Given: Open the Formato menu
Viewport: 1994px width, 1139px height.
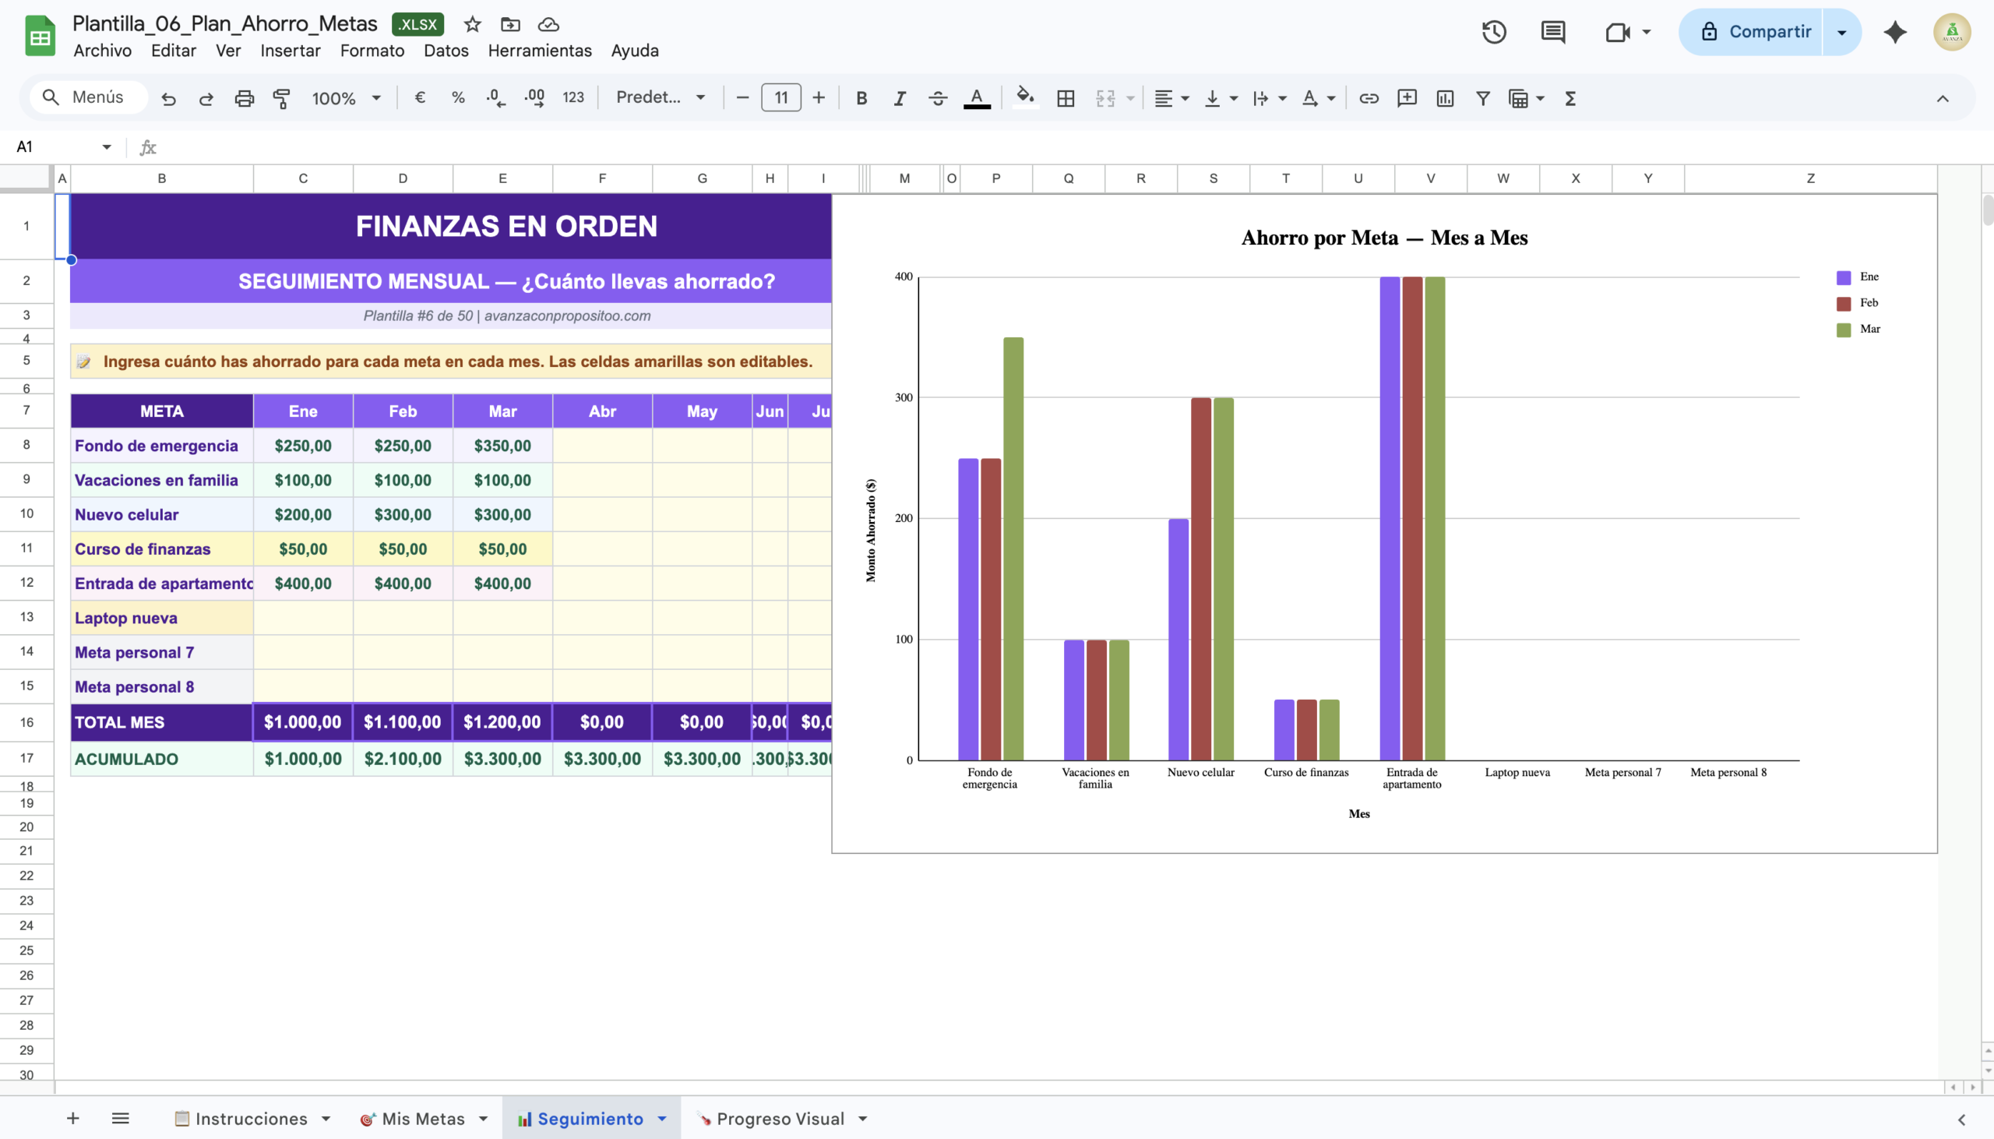Looking at the screenshot, I should coord(372,50).
